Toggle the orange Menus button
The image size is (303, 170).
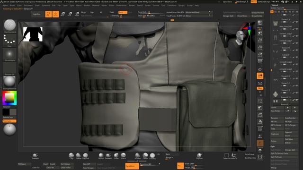pos(254,2)
